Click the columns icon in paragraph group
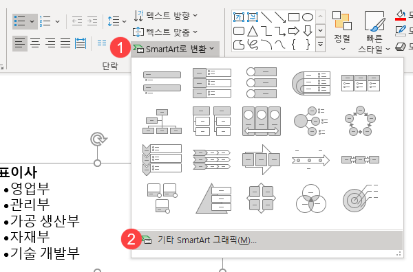This screenshot has height=272, width=413. (x=102, y=43)
